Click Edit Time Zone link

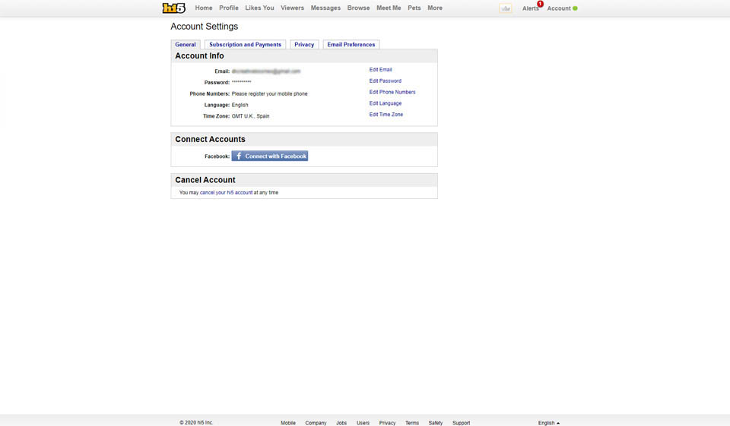tap(386, 115)
